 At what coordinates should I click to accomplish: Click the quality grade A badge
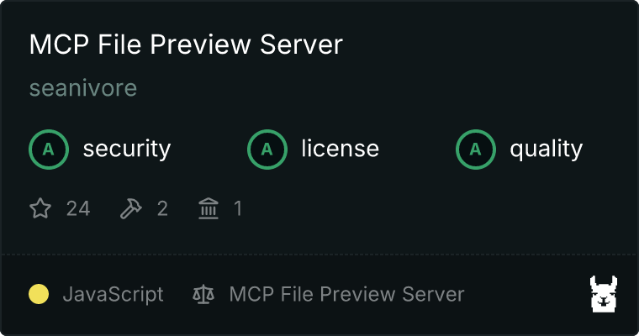(x=476, y=150)
